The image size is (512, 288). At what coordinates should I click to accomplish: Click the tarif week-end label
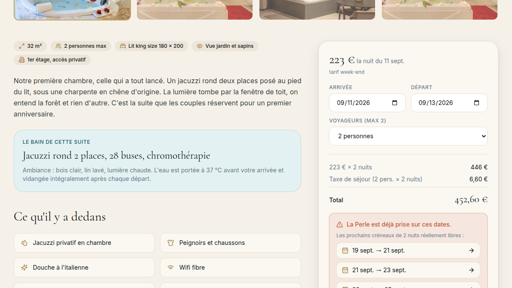(347, 72)
